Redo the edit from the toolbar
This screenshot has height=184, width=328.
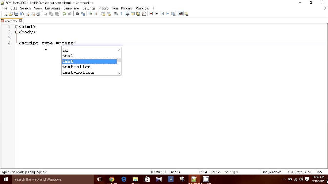pyautogui.click(x=70, y=14)
